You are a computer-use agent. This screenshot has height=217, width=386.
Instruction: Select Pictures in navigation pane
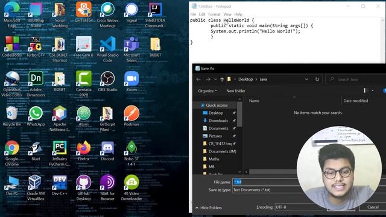click(x=215, y=136)
